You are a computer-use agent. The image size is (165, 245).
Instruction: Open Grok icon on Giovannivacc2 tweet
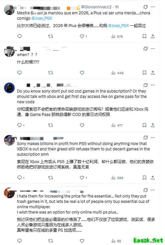point(146,7)
